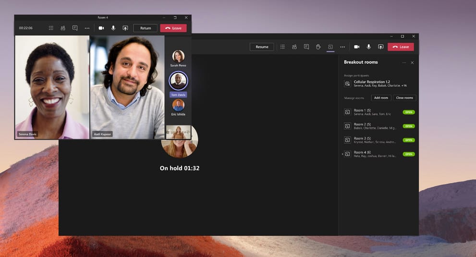Select Sarah Perez avatar
The height and width of the screenshot is (257, 476).
pos(178,56)
